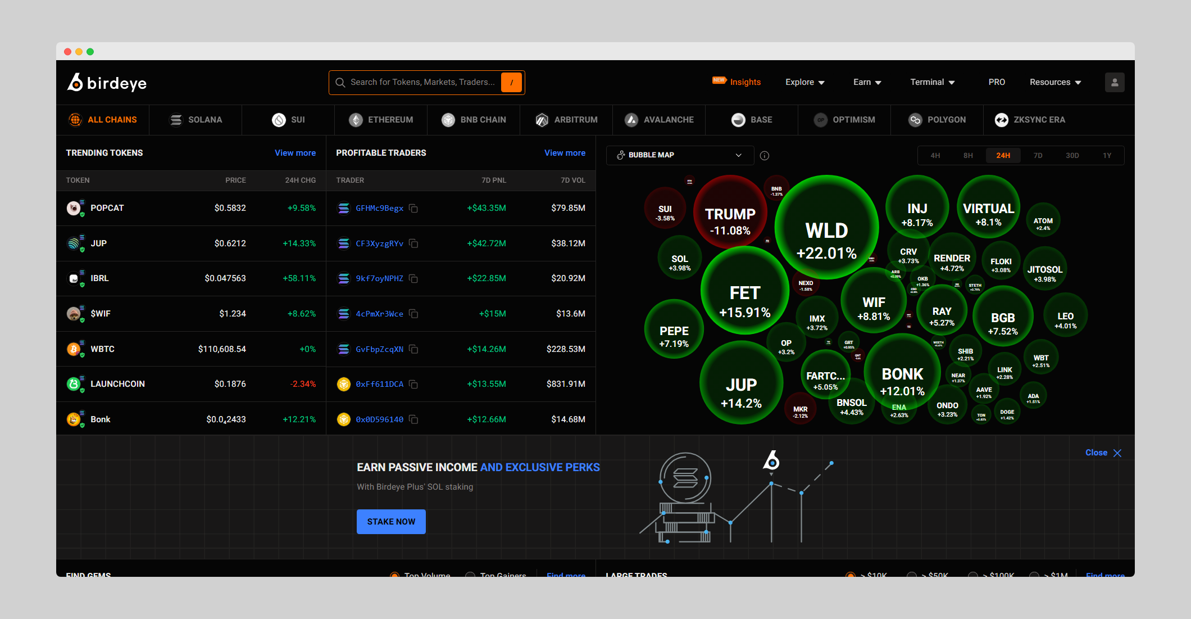Copy trader address 0xFf611DCA
1191x619 pixels.
413,385
